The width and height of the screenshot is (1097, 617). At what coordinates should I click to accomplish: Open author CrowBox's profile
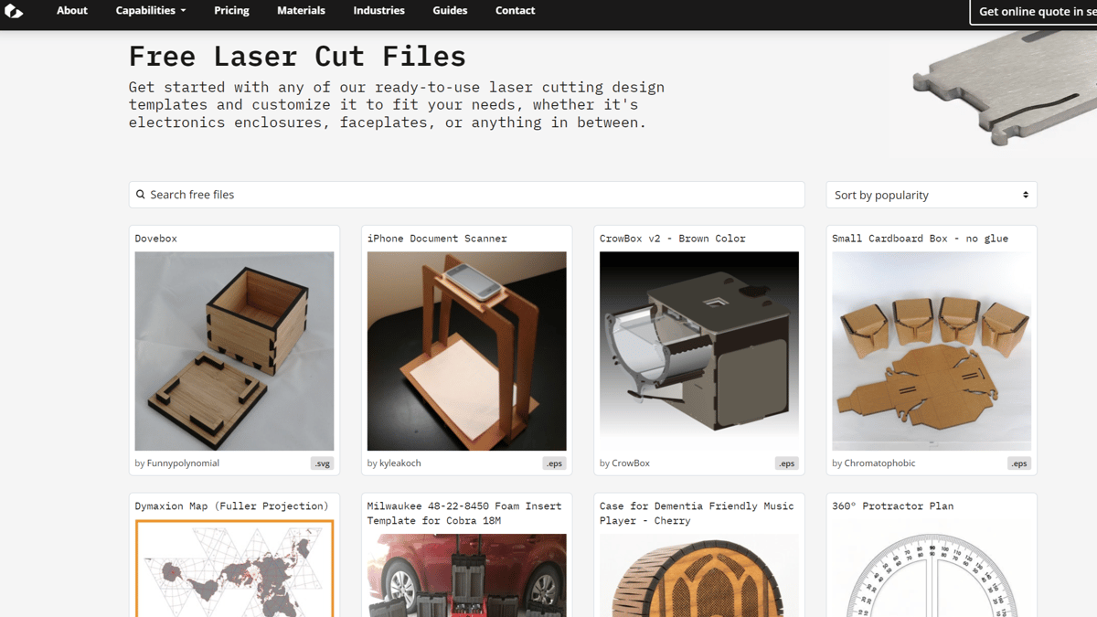[x=631, y=463]
